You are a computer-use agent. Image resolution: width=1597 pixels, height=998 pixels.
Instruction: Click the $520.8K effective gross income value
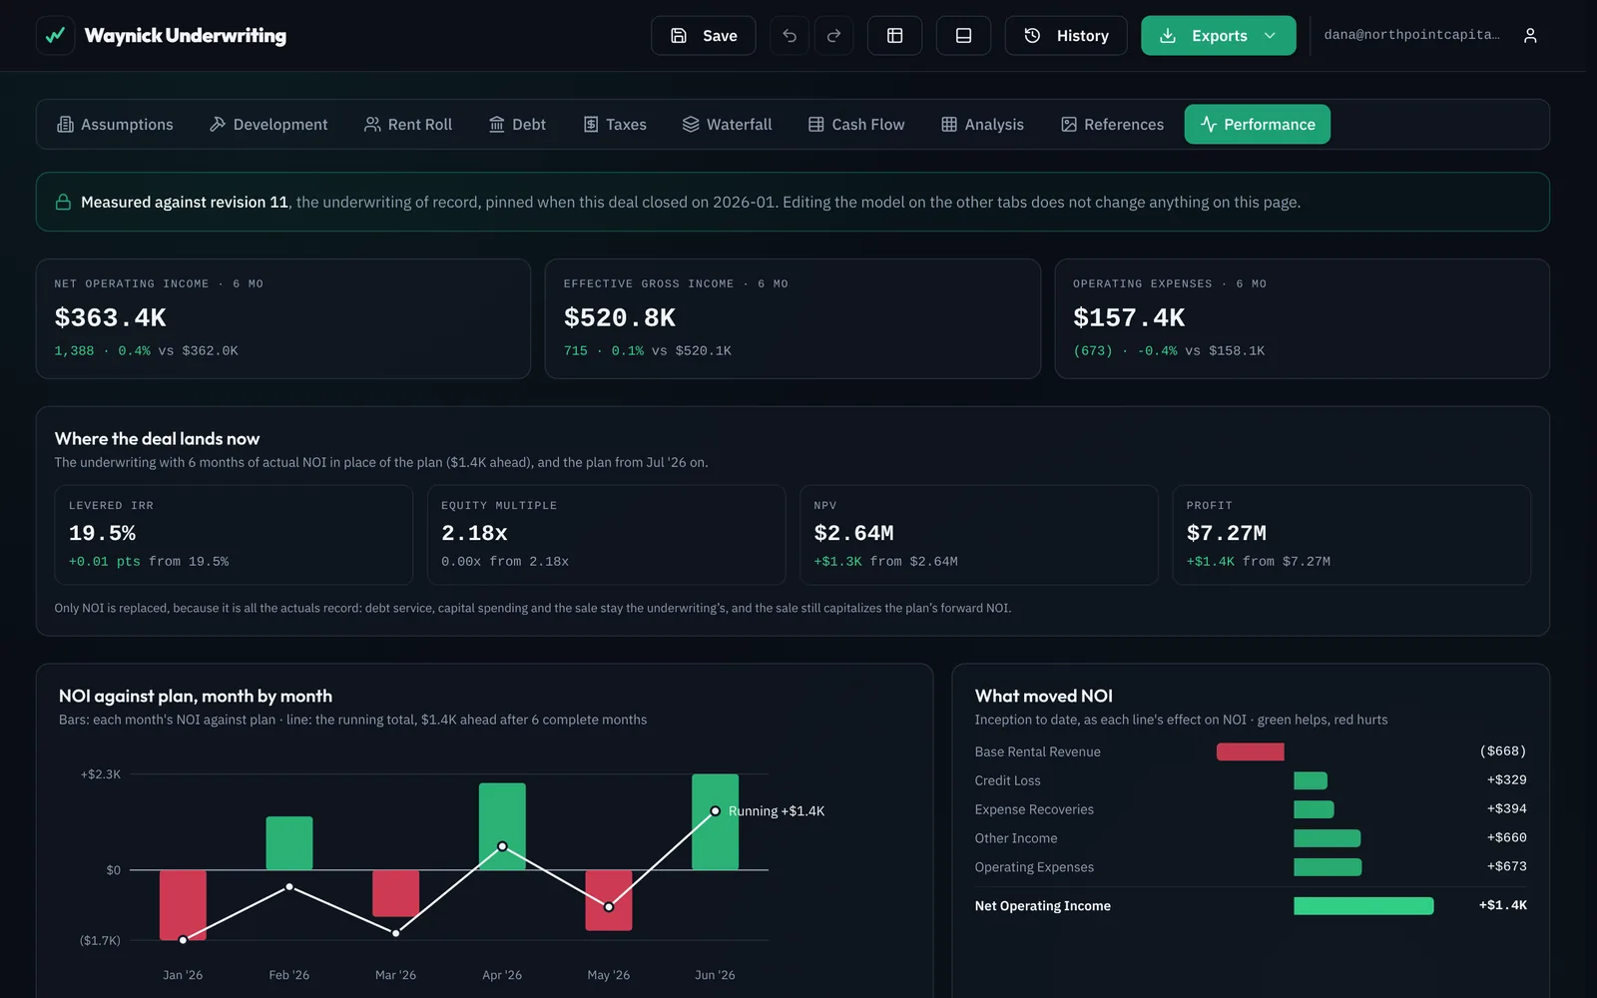pyautogui.click(x=619, y=317)
